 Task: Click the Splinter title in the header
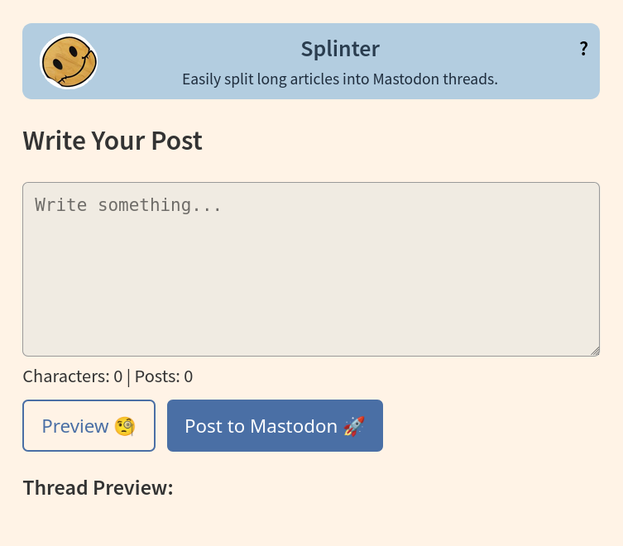(x=340, y=49)
